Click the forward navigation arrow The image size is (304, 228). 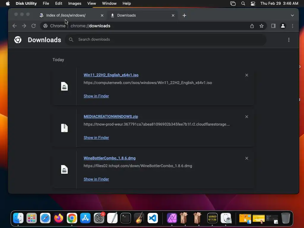point(24,26)
